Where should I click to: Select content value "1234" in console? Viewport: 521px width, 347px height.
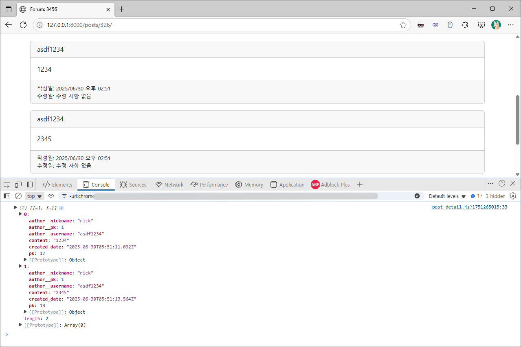[61, 240]
